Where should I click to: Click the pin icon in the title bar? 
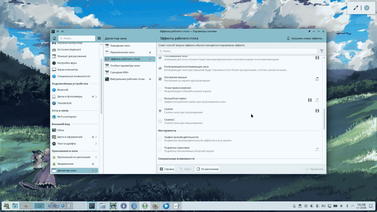(x=309, y=31)
